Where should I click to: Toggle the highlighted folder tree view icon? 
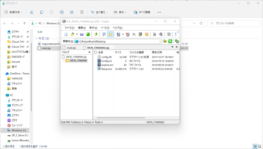click(x=111, y=34)
